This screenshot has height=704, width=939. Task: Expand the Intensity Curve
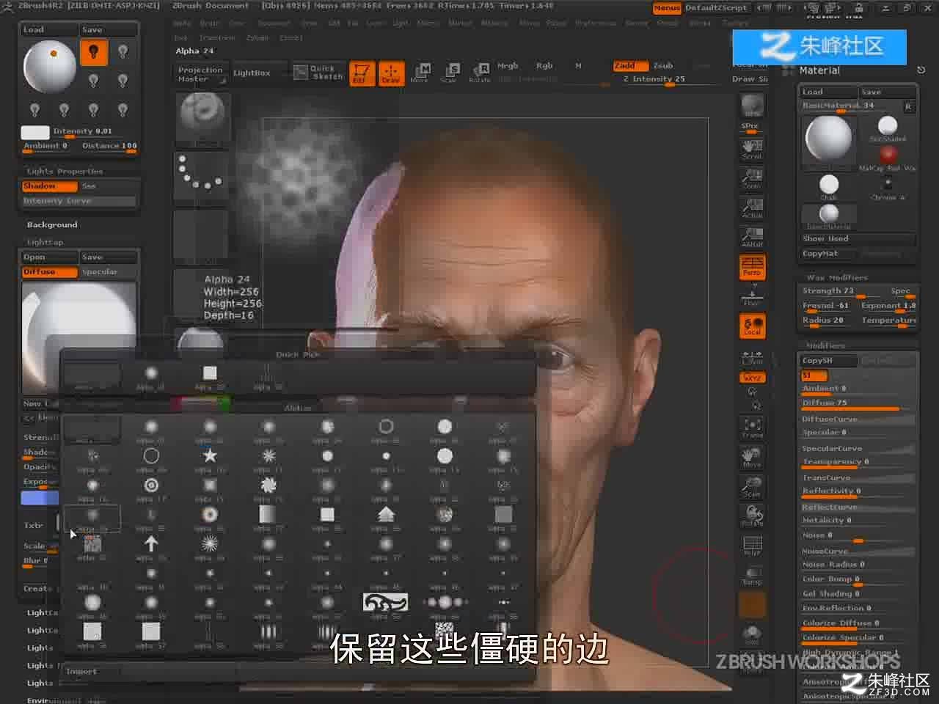[78, 201]
